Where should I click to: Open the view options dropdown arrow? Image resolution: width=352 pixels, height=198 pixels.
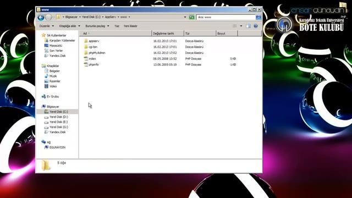pyautogui.click(x=241, y=26)
